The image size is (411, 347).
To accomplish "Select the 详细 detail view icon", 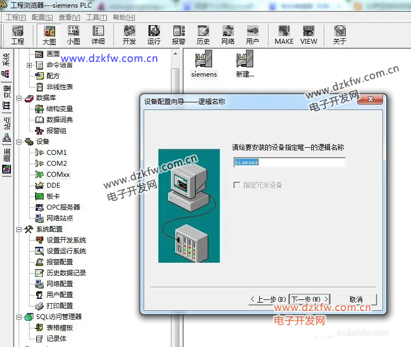I will click(98, 35).
